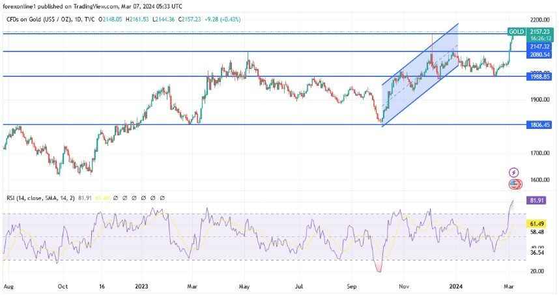
Task: Click the RSI (14, close, SMA, 14, 2) indicator title
Action: [x=40, y=198]
